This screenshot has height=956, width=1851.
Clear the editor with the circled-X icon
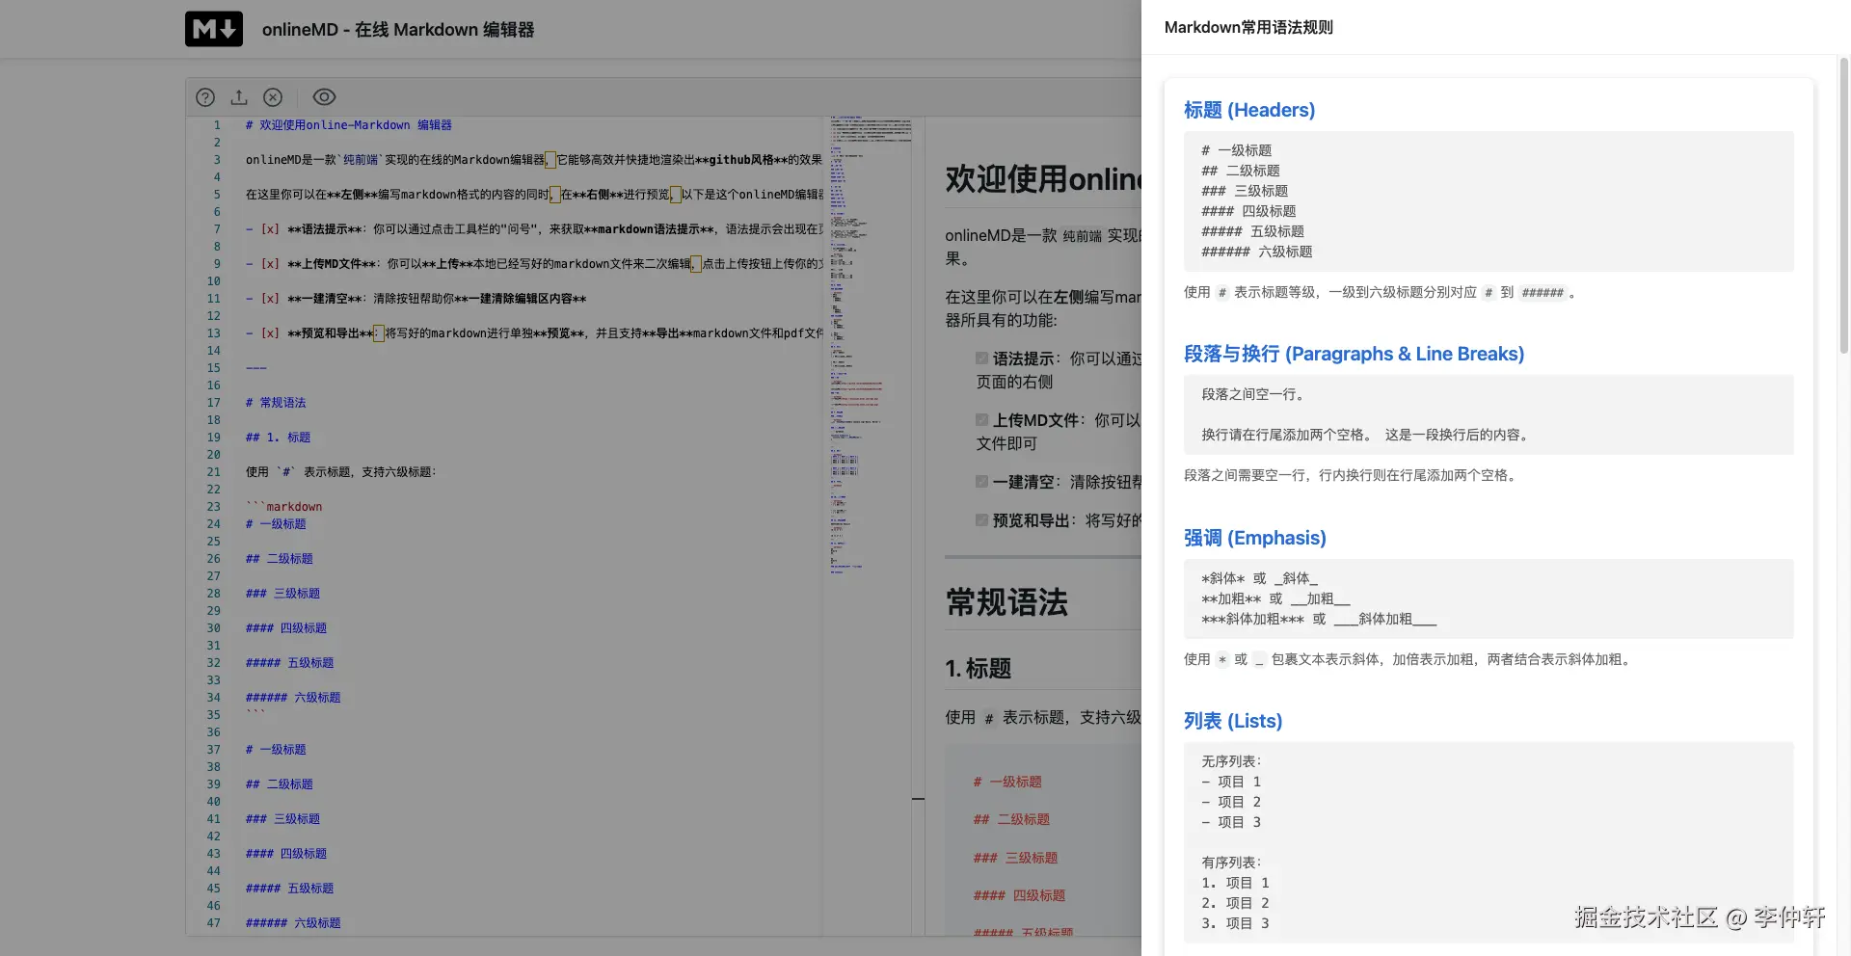point(273,97)
